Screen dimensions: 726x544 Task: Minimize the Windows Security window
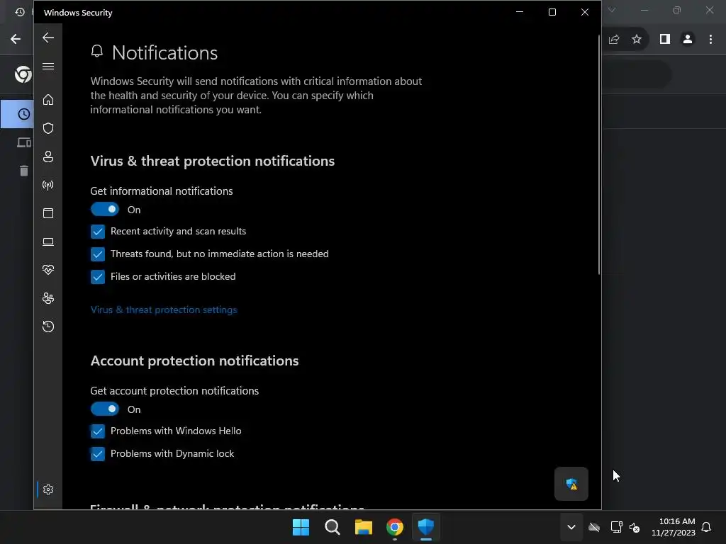pos(520,12)
